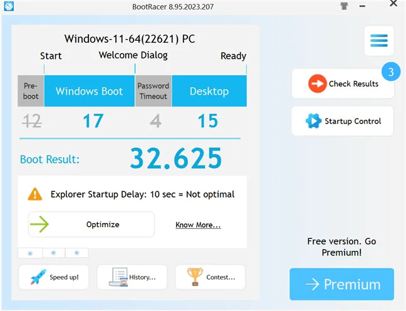Click the BootRacer app icon in title bar
Image resolution: width=406 pixels, height=311 pixels.
pos(9,6)
